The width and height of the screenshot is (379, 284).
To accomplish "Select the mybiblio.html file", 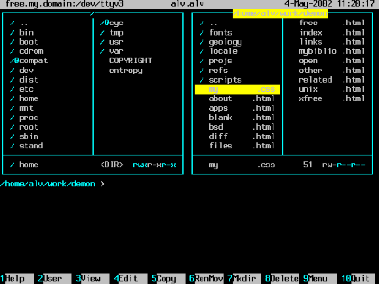I will [332, 51].
